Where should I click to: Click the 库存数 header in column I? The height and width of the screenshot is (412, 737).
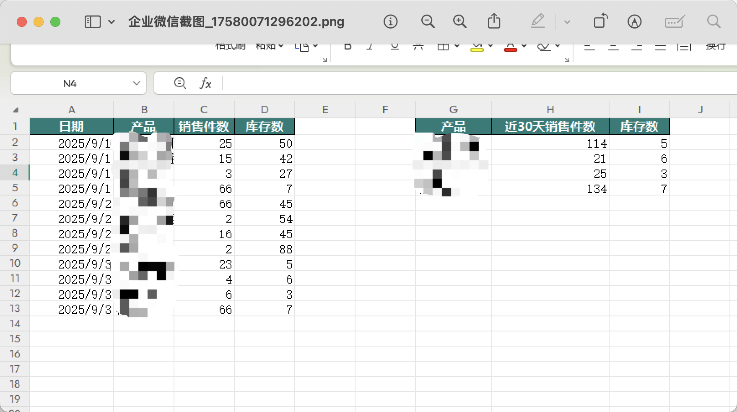pos(639,126)
